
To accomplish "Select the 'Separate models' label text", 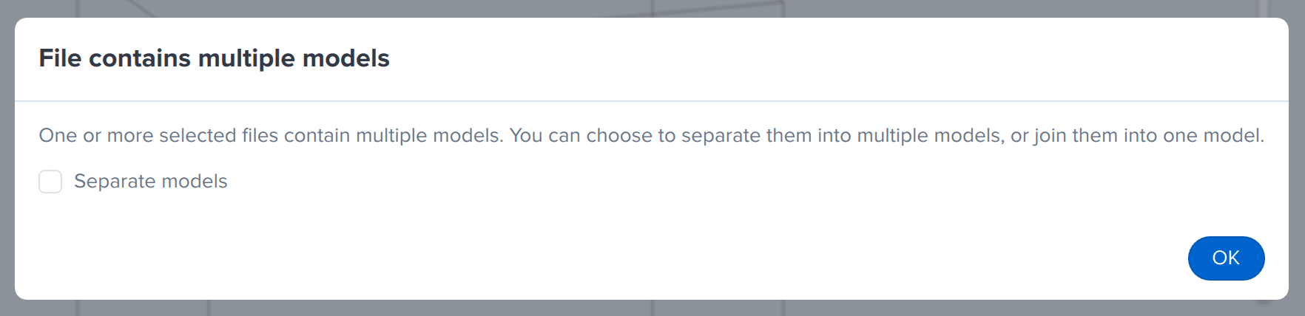I will [x=151, y=182].
